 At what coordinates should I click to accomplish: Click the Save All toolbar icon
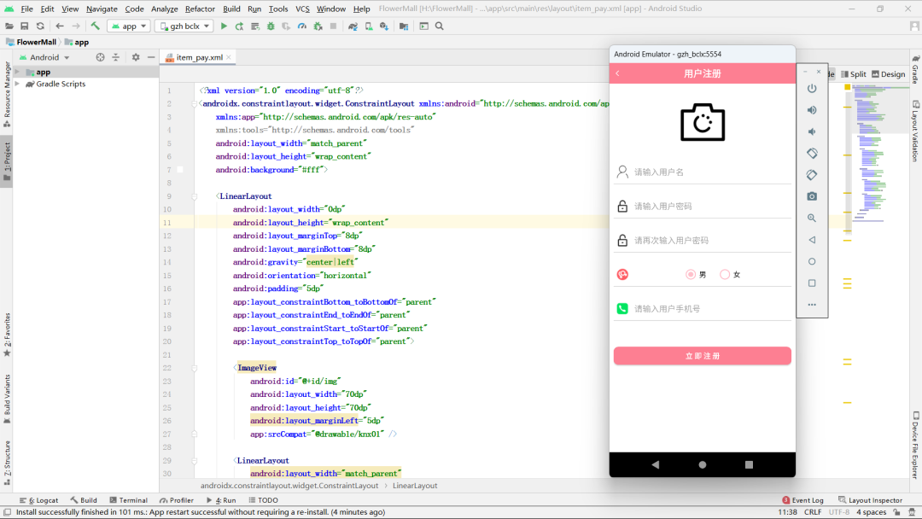24,26
